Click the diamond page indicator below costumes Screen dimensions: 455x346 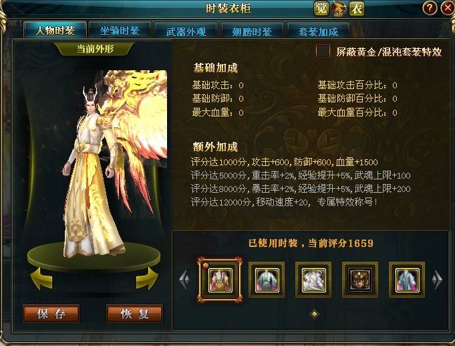coord(314,314)
